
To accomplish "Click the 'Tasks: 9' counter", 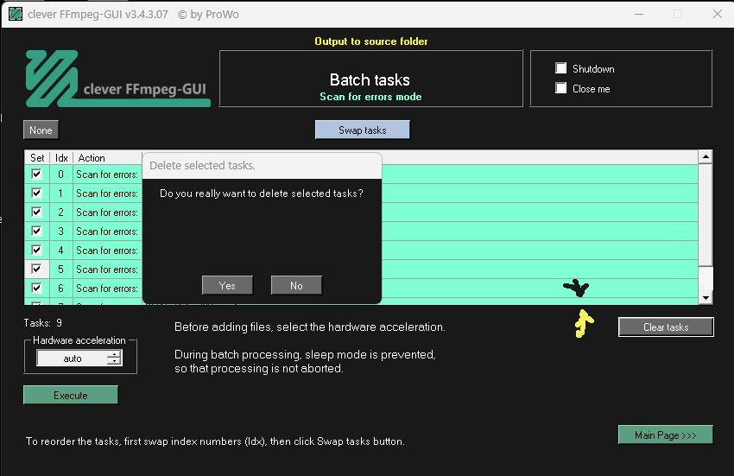I will point(42,323).
